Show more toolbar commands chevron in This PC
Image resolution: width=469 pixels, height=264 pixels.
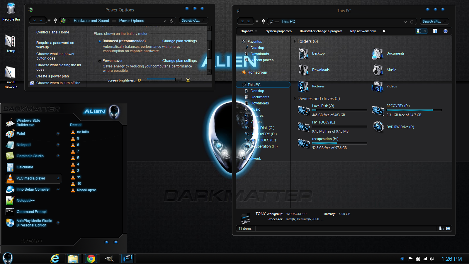(x=384, y=31)
